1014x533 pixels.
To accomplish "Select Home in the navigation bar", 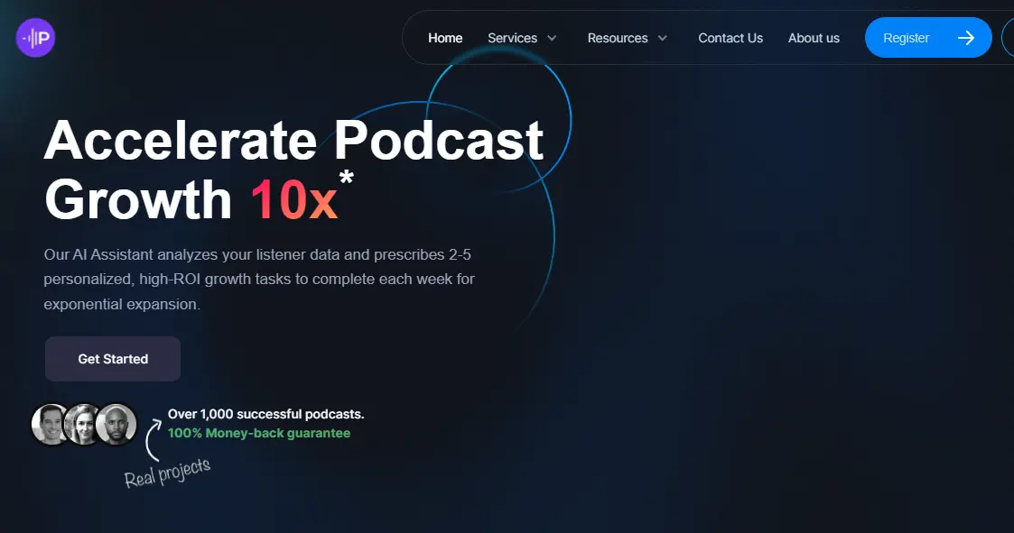I will click(445, 38).
